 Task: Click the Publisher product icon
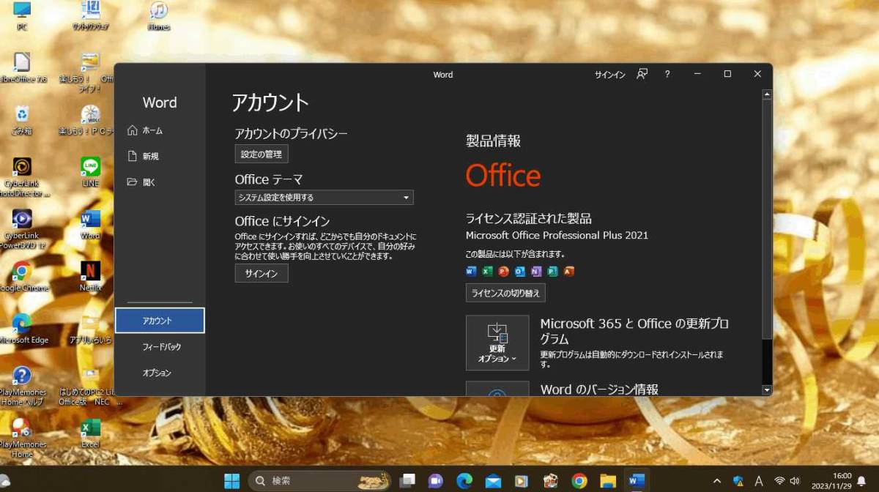pyautogui.click(x=552, y=271)
